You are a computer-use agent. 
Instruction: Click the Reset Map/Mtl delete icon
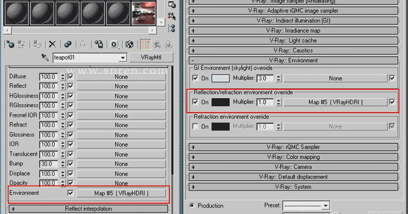tap(52, 45)
